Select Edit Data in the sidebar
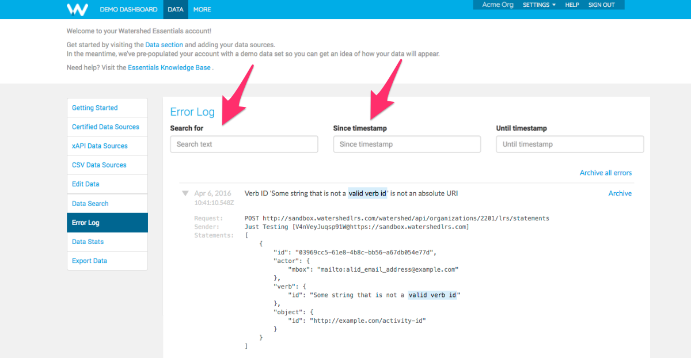The width and height of the screenshot is (691, 358). point(107,184)
